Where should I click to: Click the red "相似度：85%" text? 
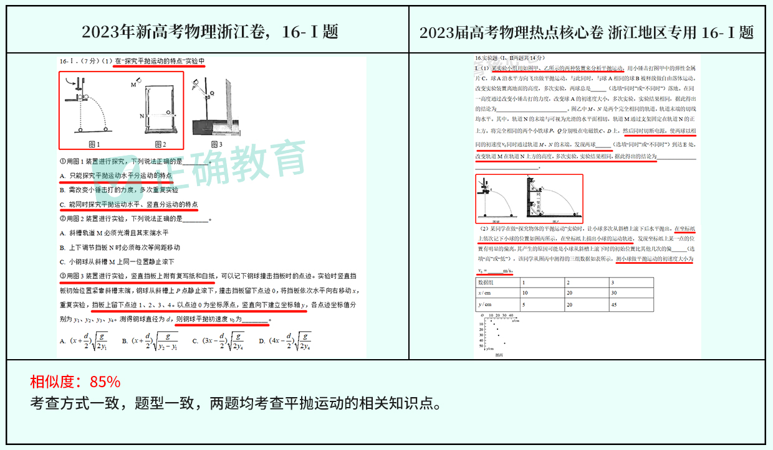(x=75, y=382)
